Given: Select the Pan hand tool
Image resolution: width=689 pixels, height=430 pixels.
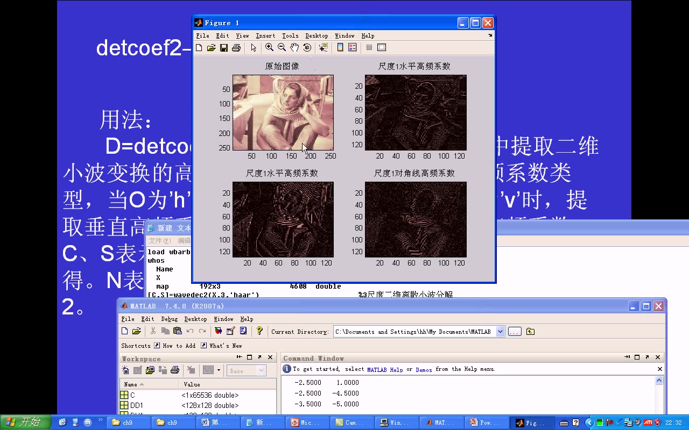Looking at the screenshot, I should click(294, 48).
